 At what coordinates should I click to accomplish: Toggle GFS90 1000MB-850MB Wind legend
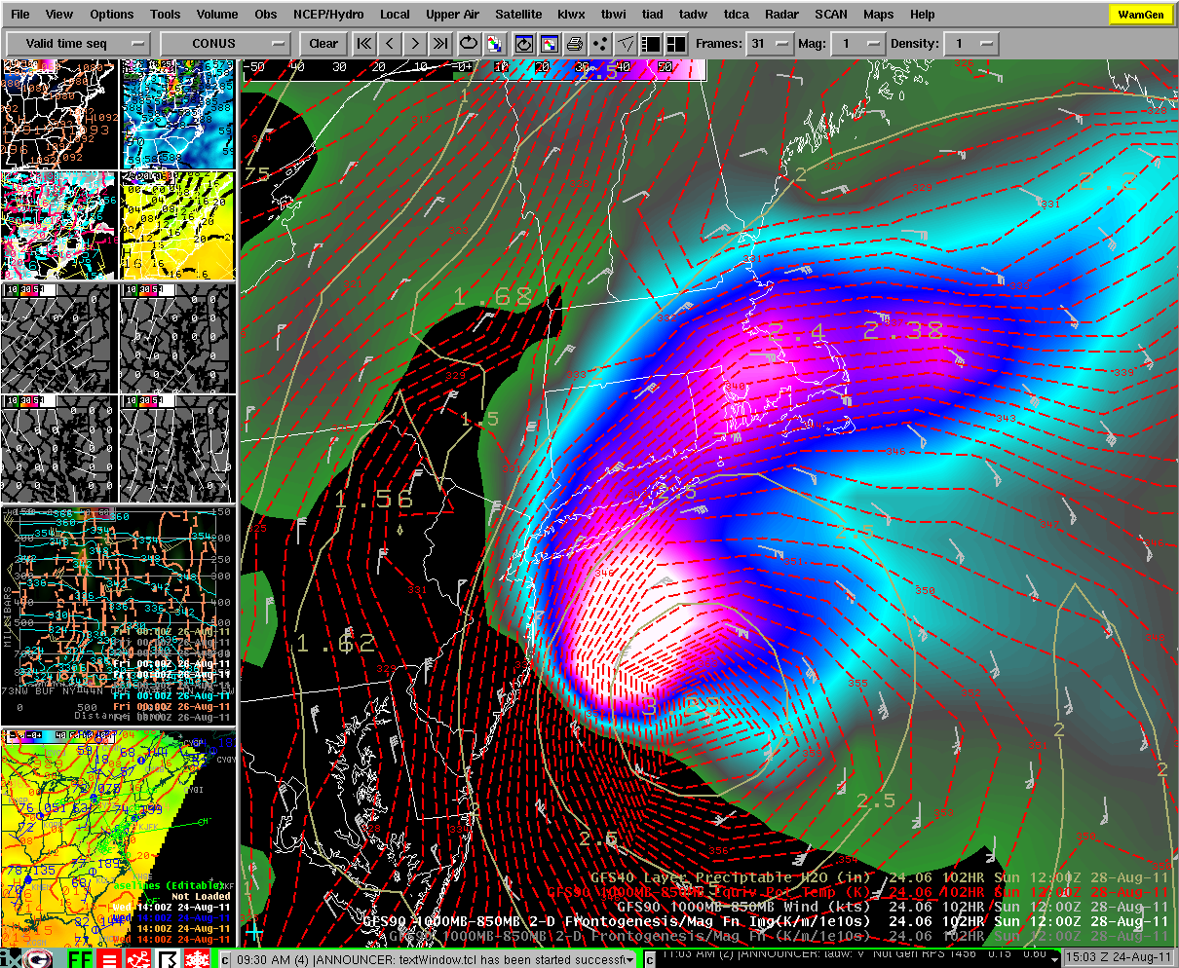pyautogui.click(x=892, y=906)
